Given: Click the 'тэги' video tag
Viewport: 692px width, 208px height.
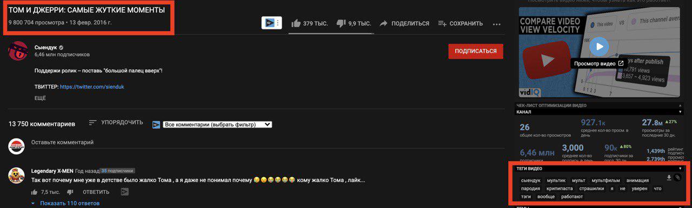Looking at the screenshot, I should point(526,197).
